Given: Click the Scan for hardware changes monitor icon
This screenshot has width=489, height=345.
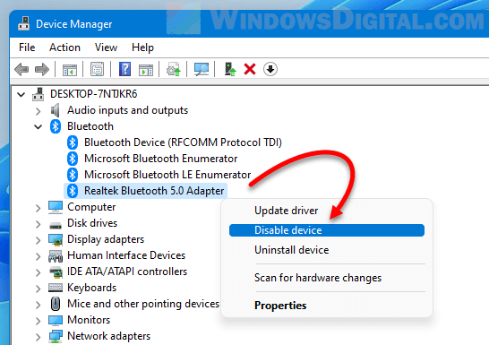Looking at the screenshot, I should [202, 69].
